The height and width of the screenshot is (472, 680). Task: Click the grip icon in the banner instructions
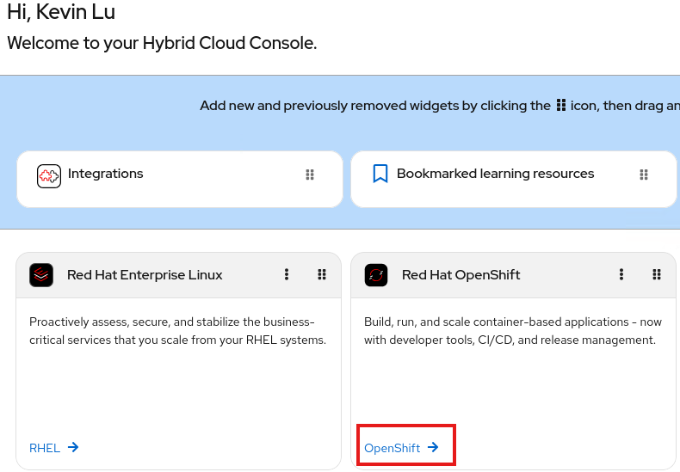point(560,105)
